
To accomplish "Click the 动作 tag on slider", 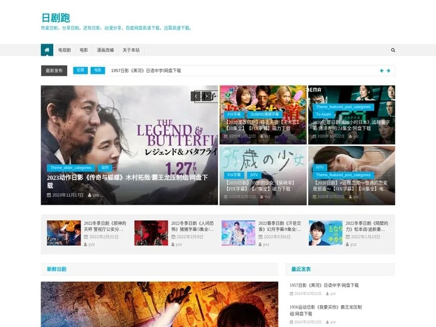I will click(x=105, y=168).
